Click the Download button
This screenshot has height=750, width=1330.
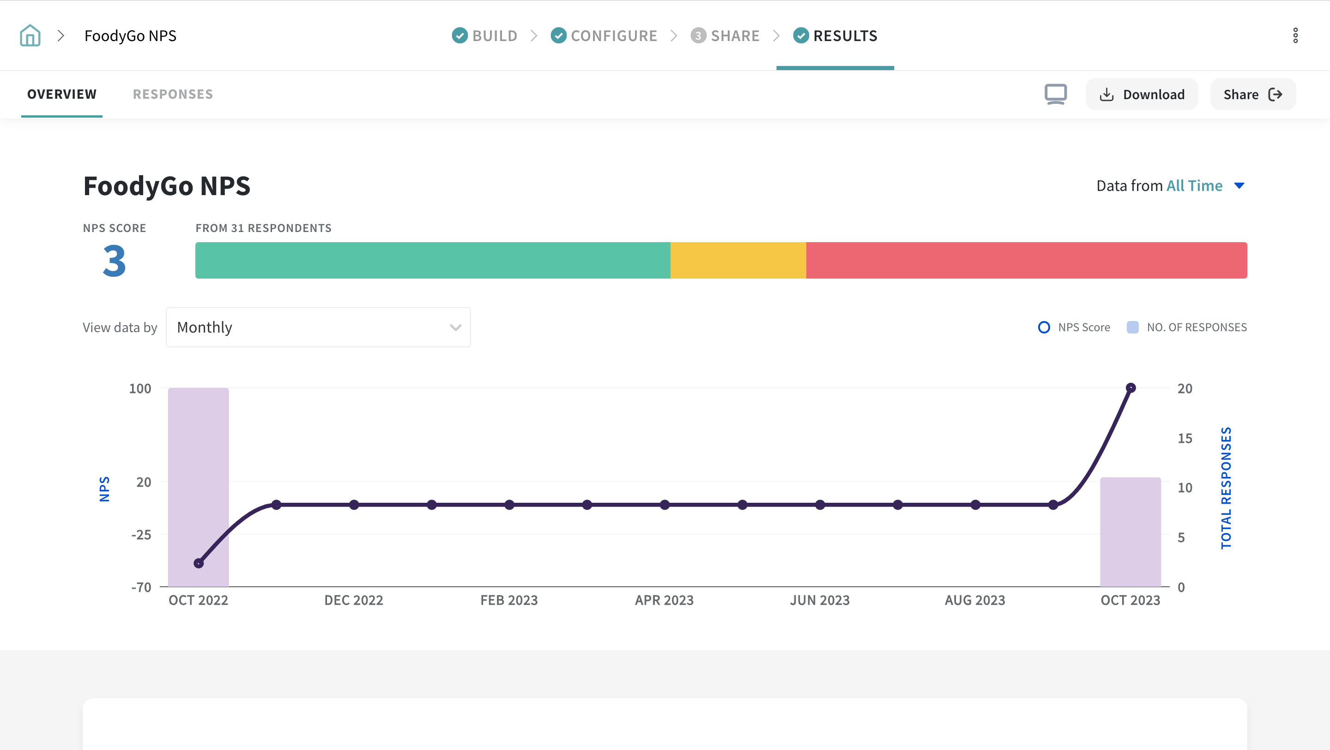[1142, 95]
